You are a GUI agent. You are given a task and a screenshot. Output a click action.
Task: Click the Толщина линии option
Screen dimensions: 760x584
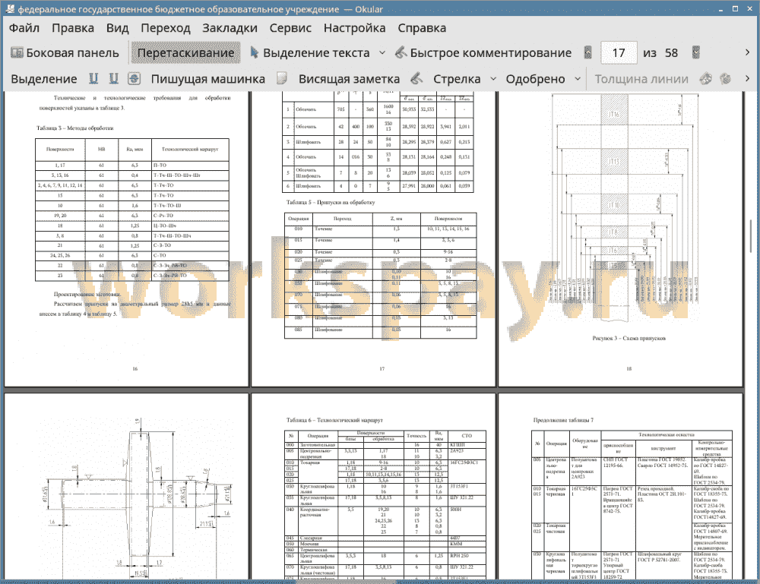[x=641, y=79]
